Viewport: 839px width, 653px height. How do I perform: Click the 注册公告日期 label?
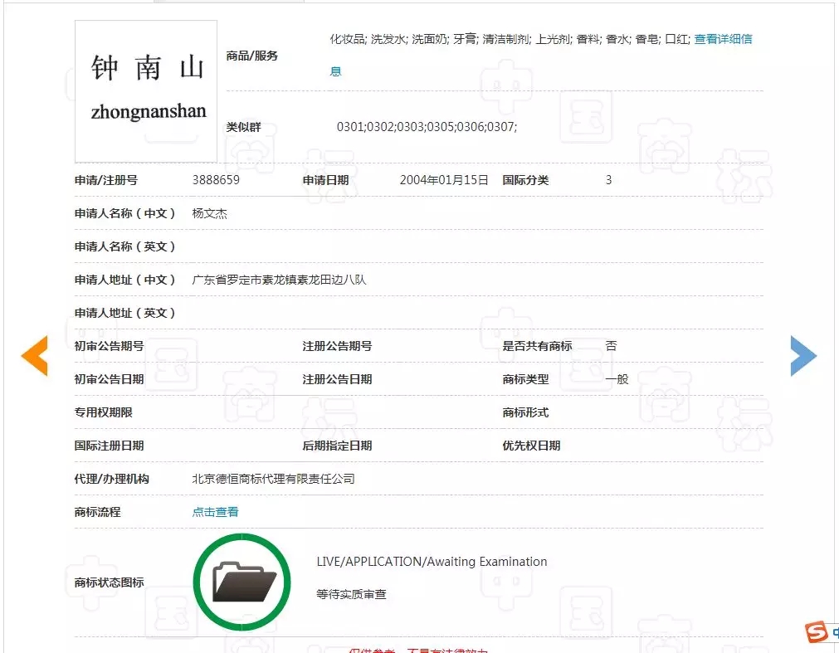pyautogui.click(x=337, y=379)
